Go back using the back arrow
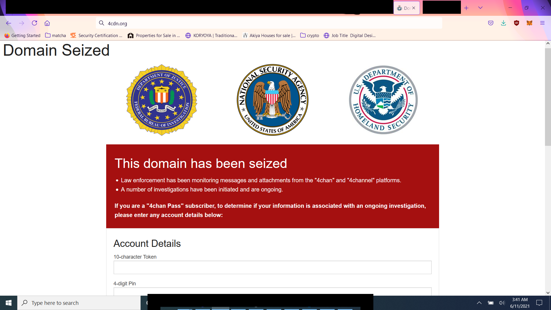The height and width of the screenshot is (310, 551). coord(9,23)
